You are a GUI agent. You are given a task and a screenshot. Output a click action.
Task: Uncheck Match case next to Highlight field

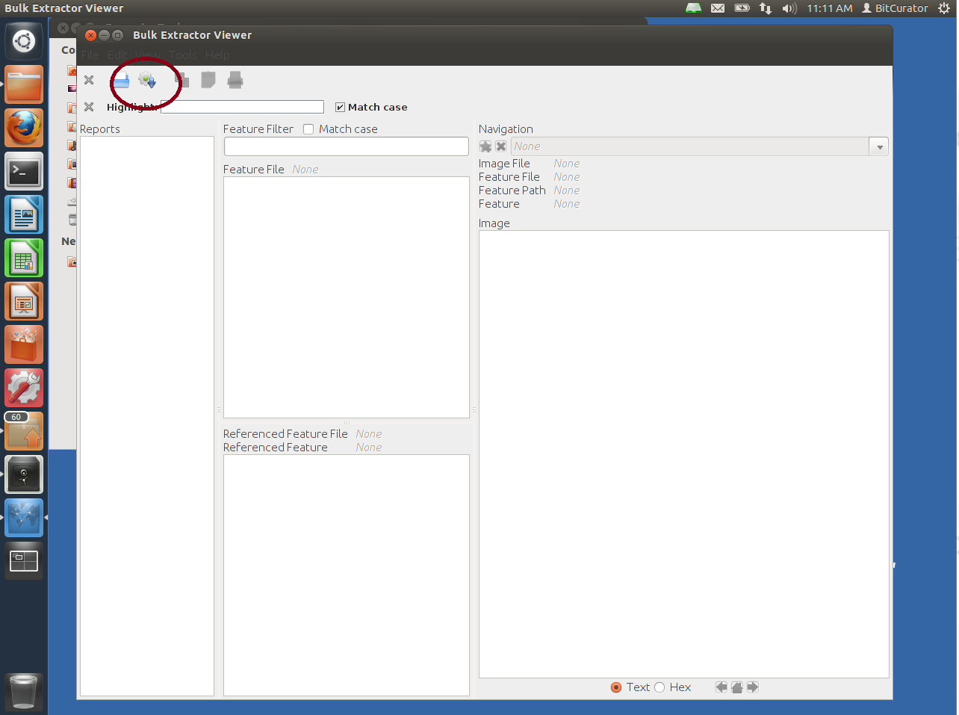[x=340, y=107]
